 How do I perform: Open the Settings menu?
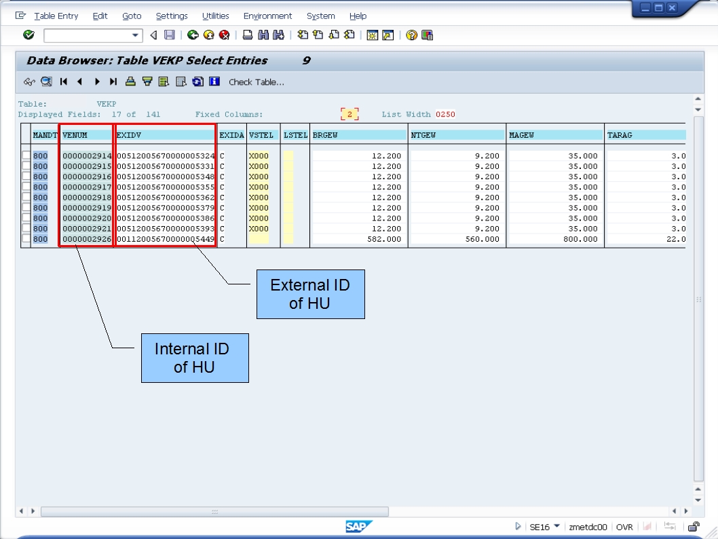tap(172, 16)
